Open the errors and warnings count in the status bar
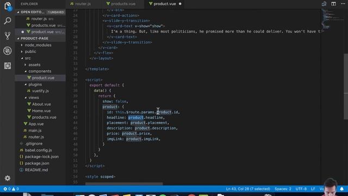The image size is (348, 196). click(11, 189)
